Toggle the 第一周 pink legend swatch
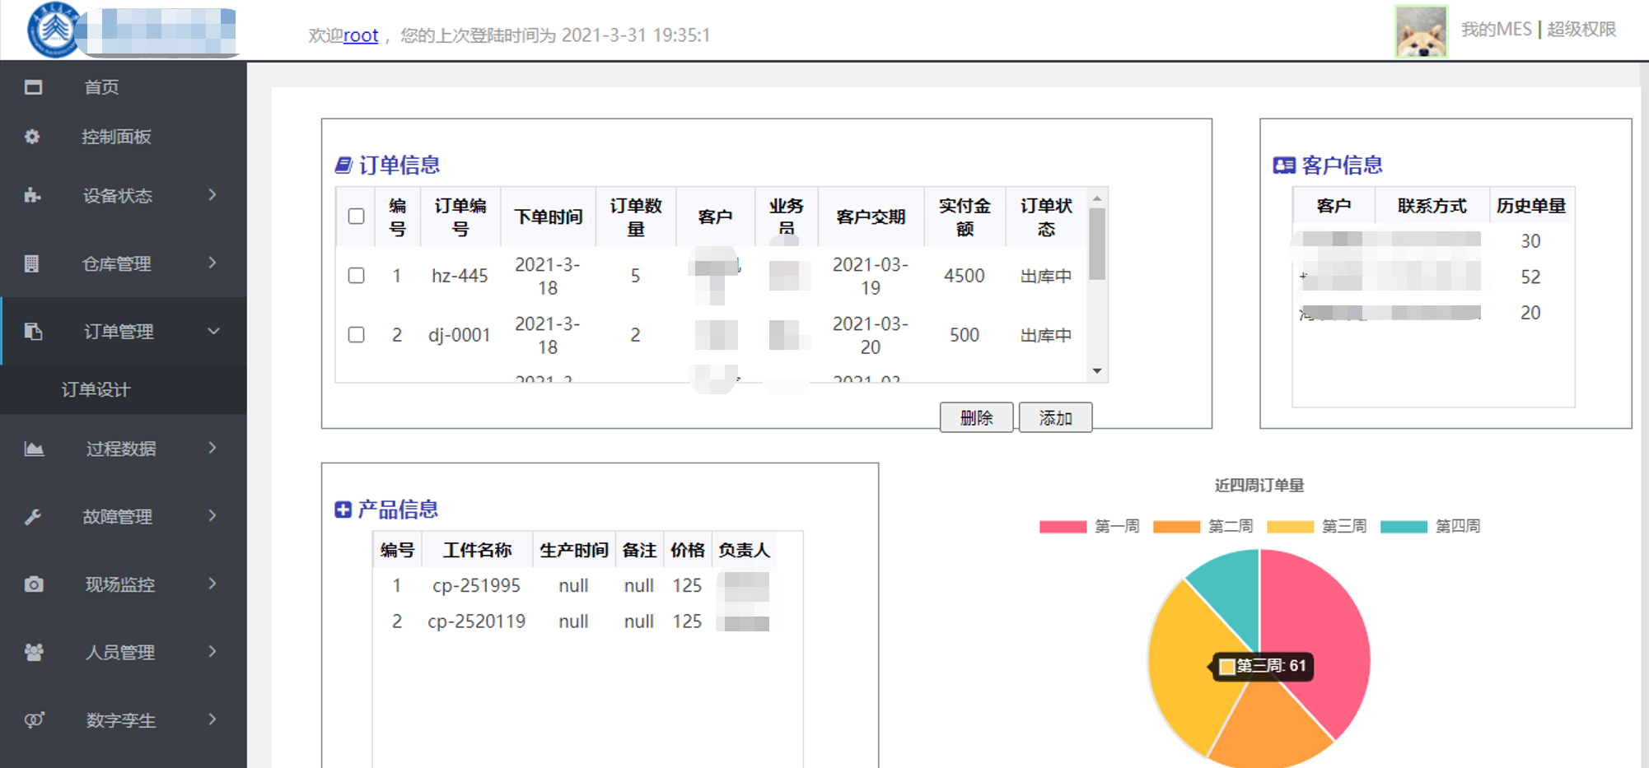This screenshot has height=768, width=1649. (1063, 527)
